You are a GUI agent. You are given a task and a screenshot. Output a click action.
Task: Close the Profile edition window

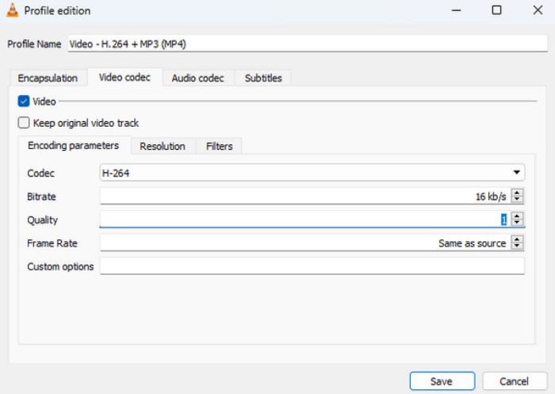click(x=538, y=10)
